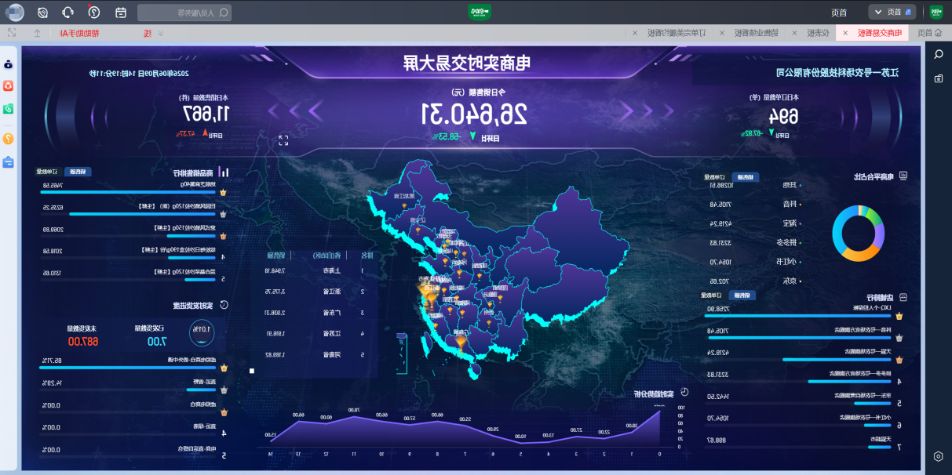The height and width of the screenshot is (475, 952).
Task: Open the hexagon settings icon in side strip
Action: pos(939,455)
